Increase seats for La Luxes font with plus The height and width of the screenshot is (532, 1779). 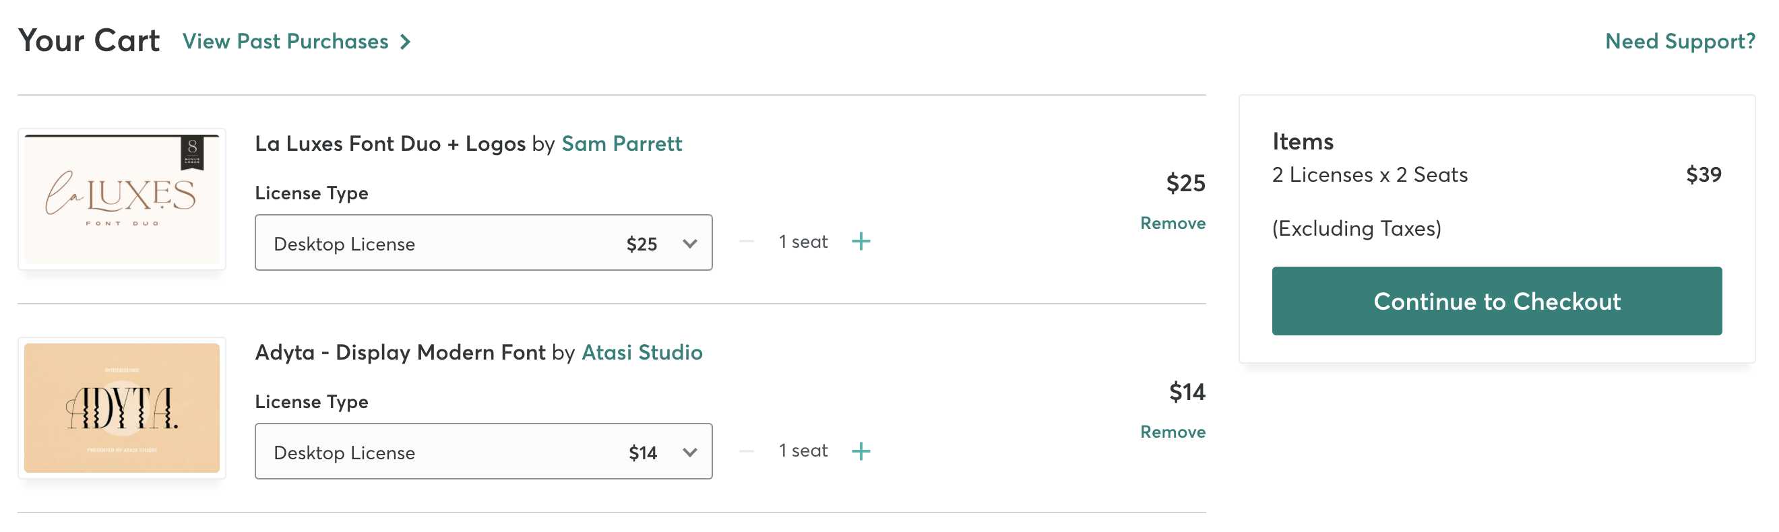[861, 242]
